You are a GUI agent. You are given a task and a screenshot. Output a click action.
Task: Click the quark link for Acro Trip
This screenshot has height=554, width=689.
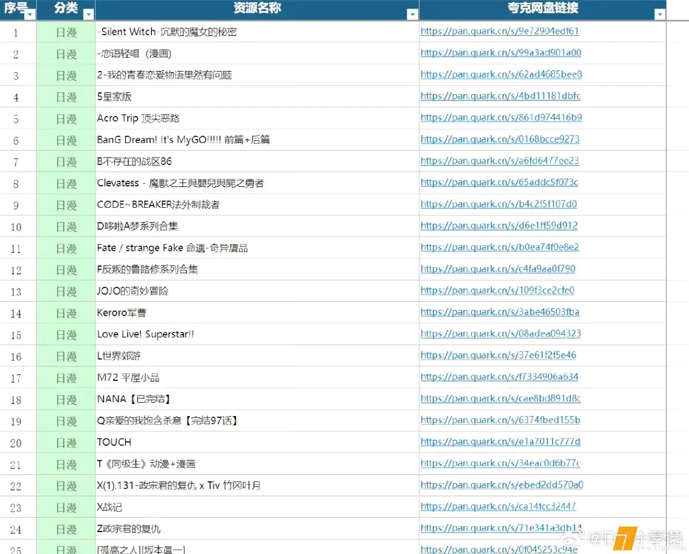pos(501,118)
